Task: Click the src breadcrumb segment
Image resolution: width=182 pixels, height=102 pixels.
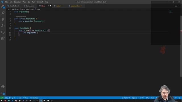Action: click(x=9, y=9)
